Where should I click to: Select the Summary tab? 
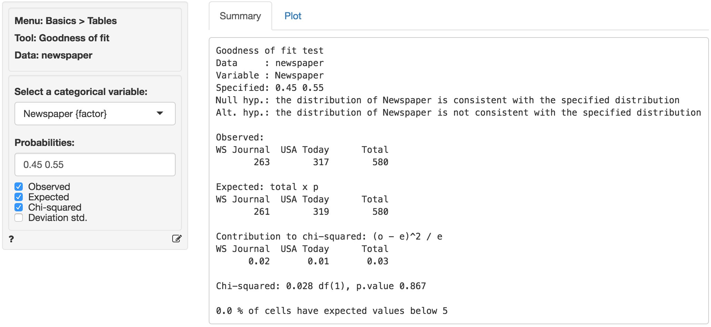[240, 16]
